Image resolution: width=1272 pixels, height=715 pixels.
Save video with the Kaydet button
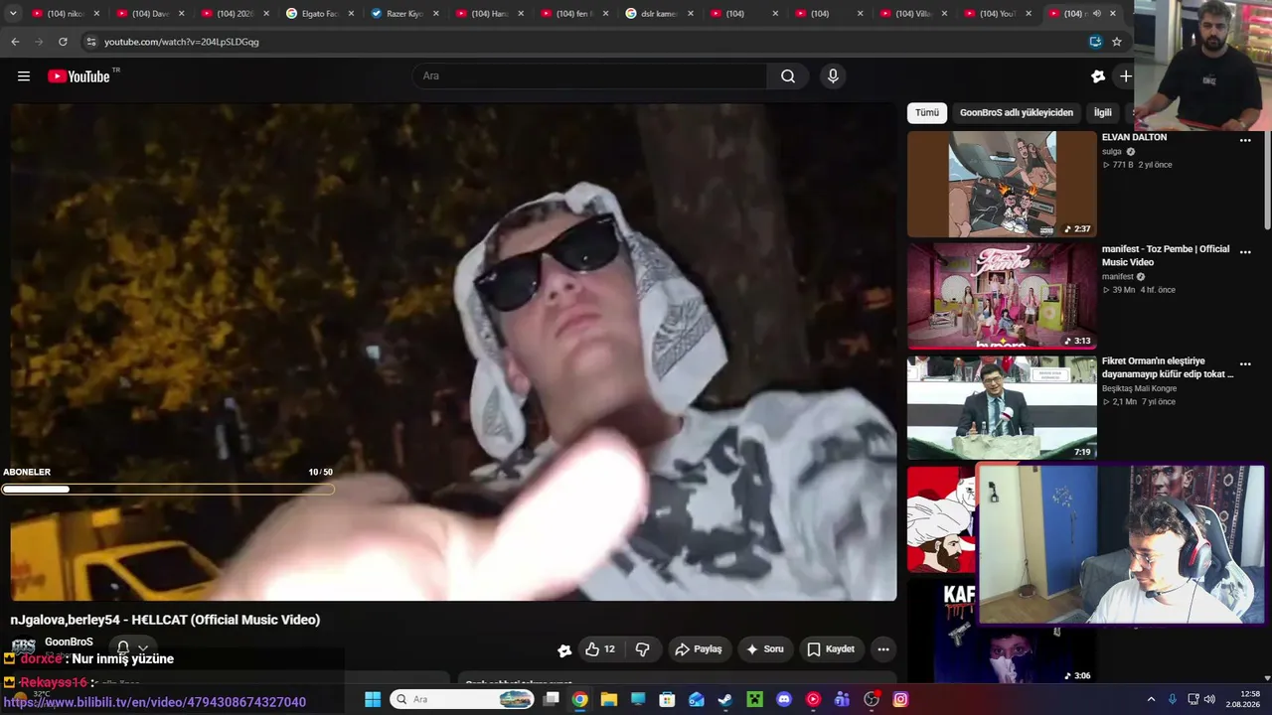point(831,649)
